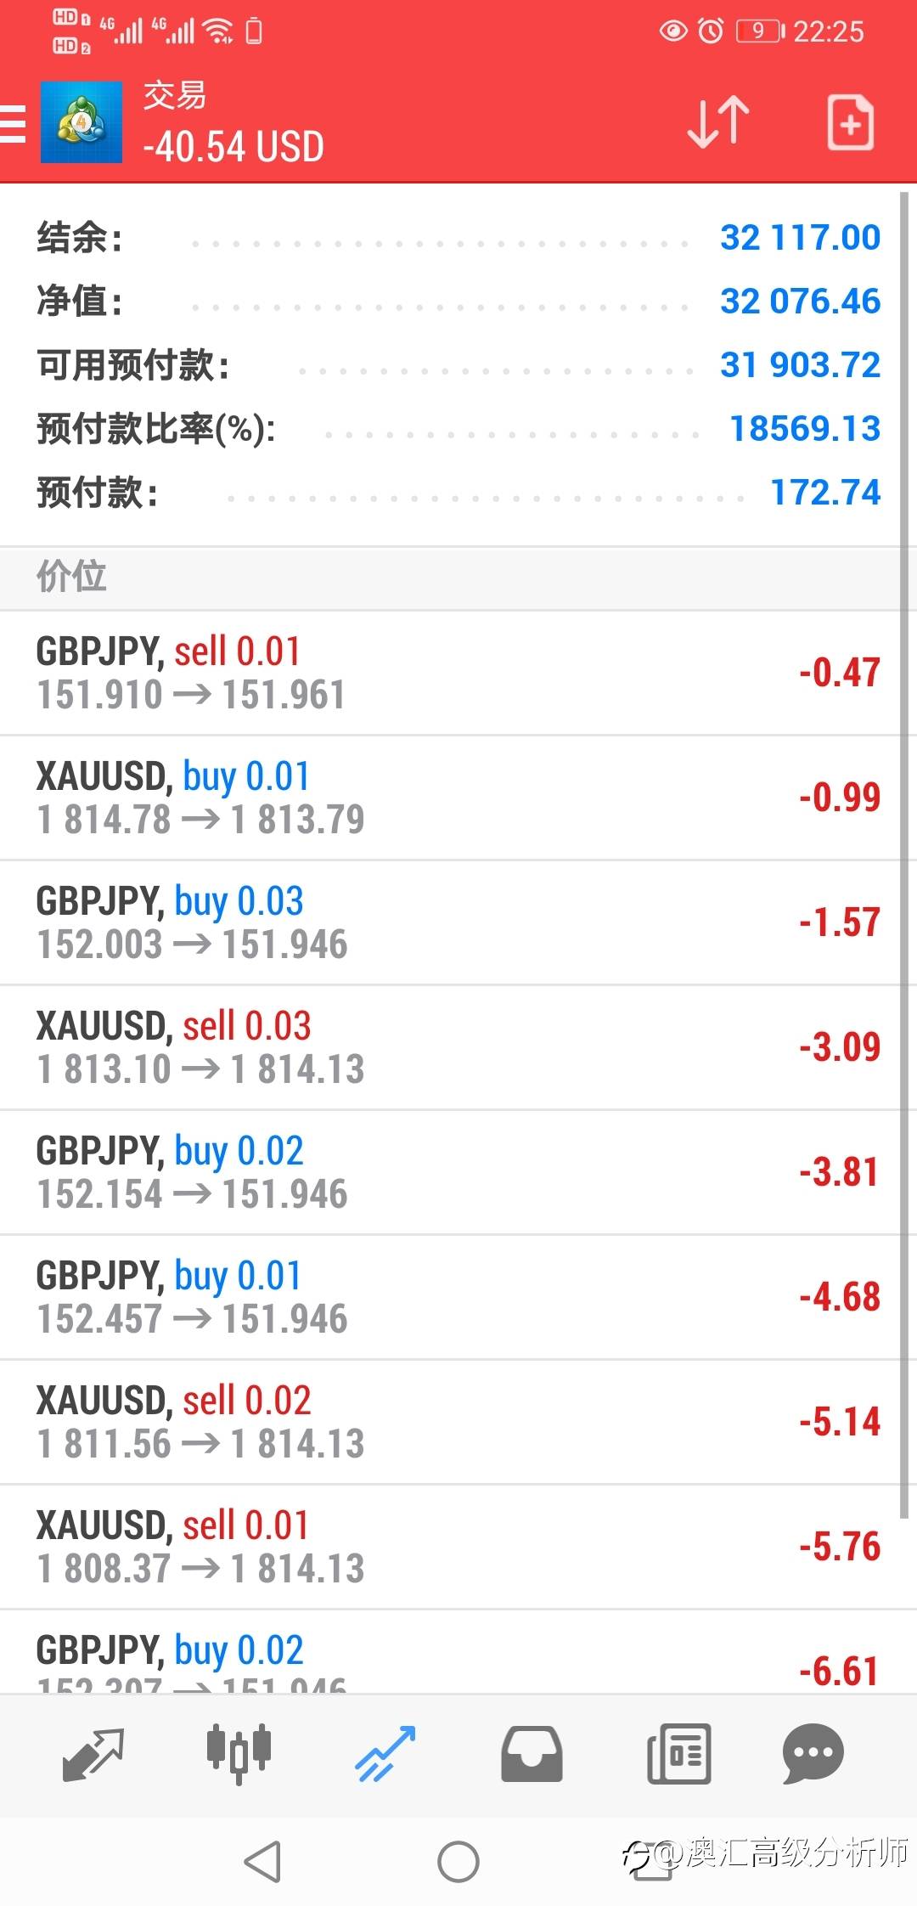917x1906 pixels.
Task: Select the Trade tab trend icon
Action: click(385, 1754)
